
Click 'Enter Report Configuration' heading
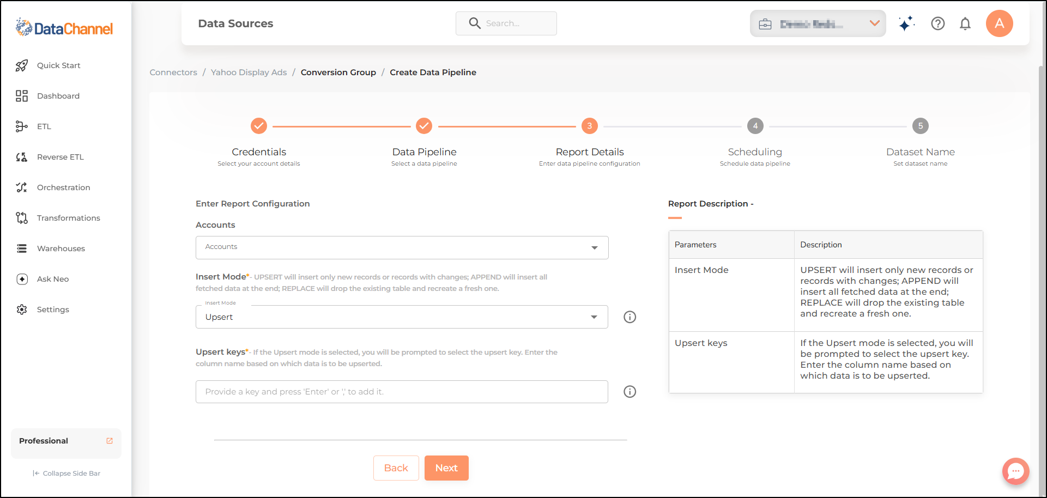point(253,204)
